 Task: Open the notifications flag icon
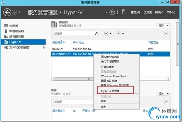tap(123, 12)
